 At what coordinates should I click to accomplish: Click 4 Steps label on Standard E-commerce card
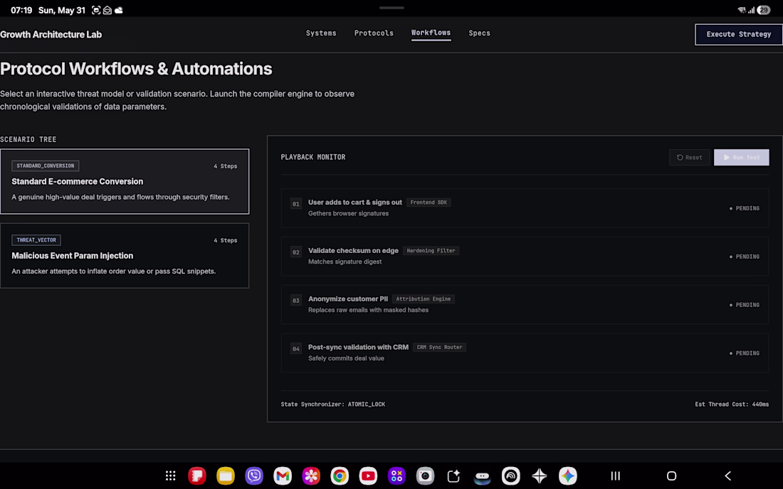tap(225, 166)
